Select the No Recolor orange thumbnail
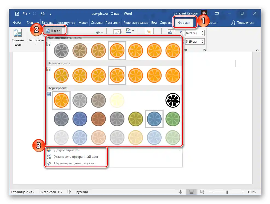 61,100
